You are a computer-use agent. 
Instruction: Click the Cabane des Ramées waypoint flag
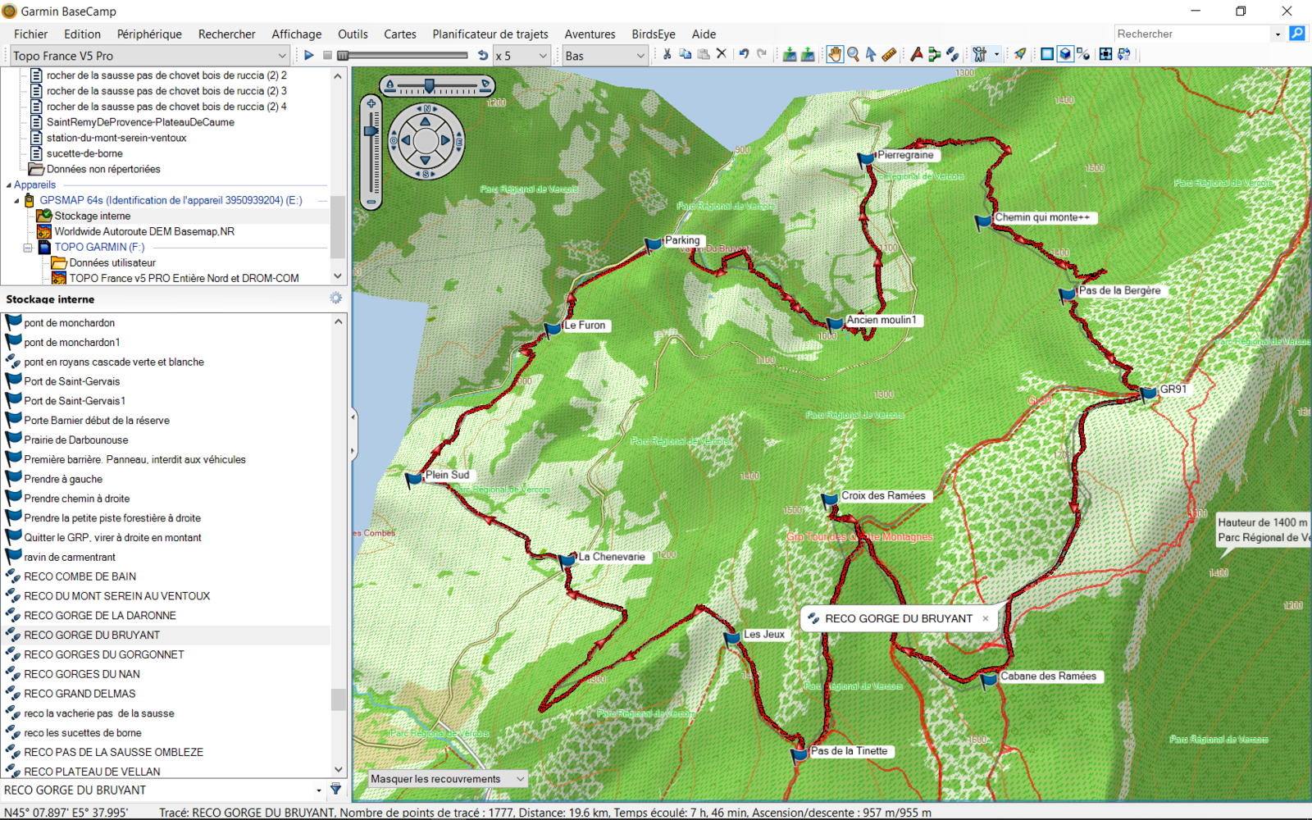point(990,680)
